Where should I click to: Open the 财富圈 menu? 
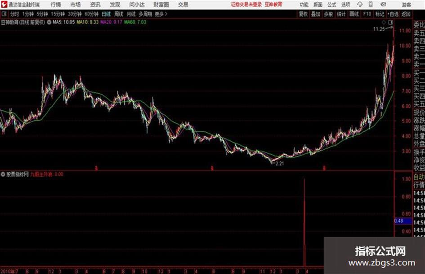161,4
